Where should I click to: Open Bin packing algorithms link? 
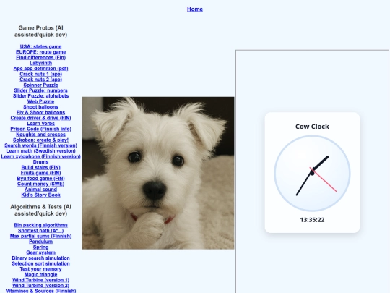pos(40,225)
